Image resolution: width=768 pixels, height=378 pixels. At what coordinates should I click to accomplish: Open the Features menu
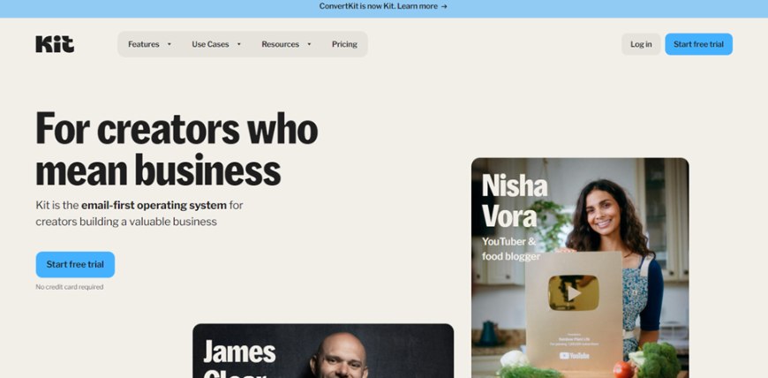[149, 44]
